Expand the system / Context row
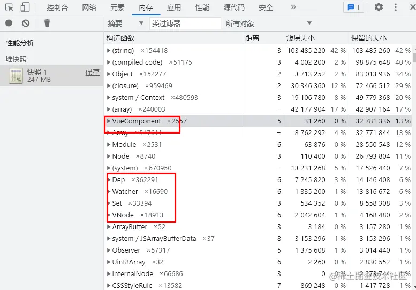 [109, 97]
